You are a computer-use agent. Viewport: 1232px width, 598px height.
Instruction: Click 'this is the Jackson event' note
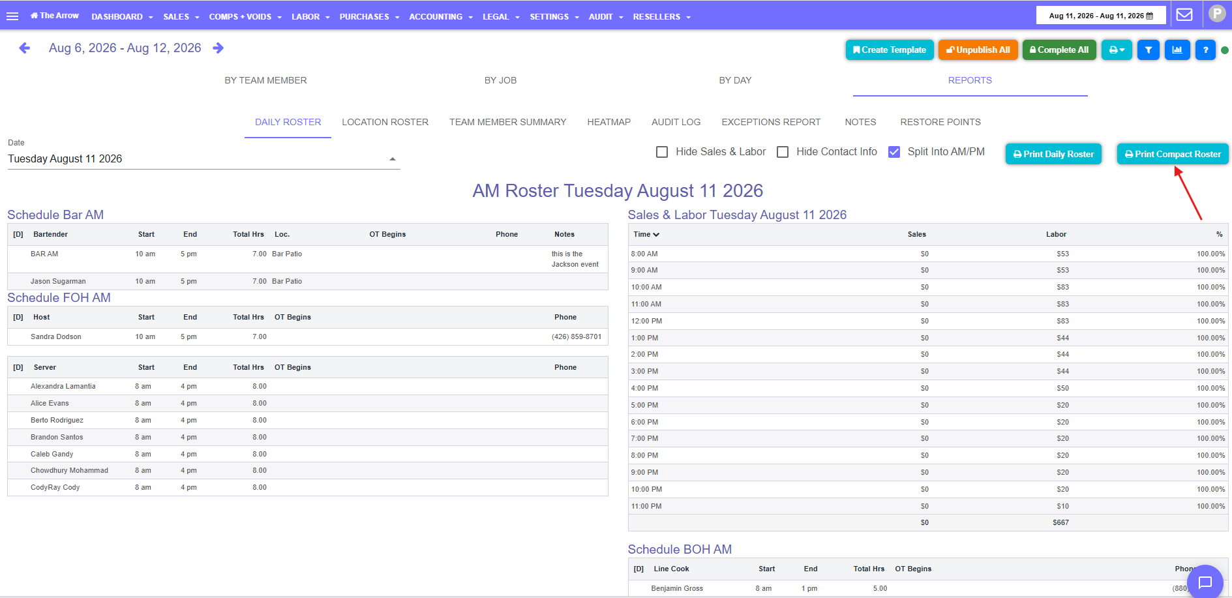pos(575,260)
